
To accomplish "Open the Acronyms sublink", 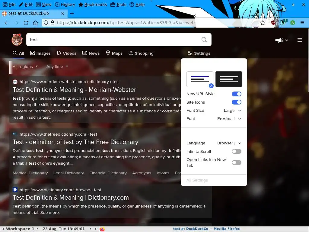I will 142,173.
